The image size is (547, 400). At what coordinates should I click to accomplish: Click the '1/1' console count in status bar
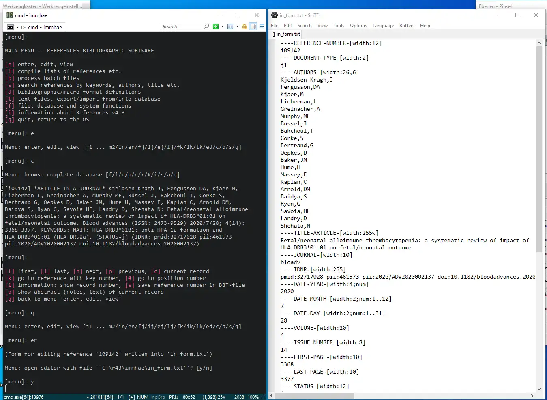[120, 397]
